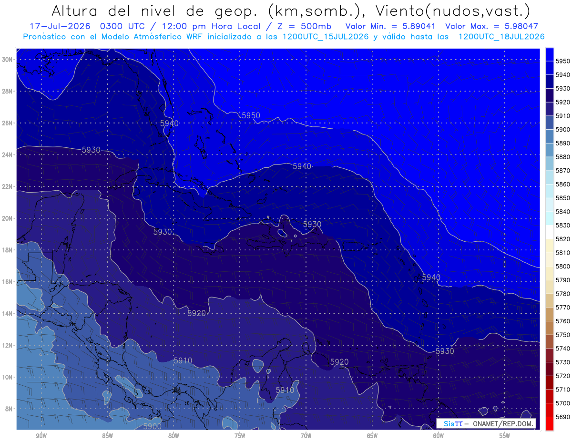This screenshot has width=572, height=442.
Task: Click the 16N latitude axis label
Action: pyautogui.click(x=7, y=282)
